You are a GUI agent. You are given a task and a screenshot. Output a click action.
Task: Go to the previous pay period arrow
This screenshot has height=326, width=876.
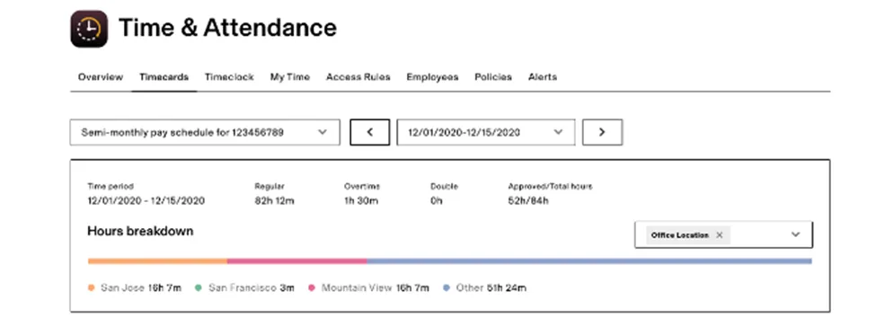(x=370, y=132)
